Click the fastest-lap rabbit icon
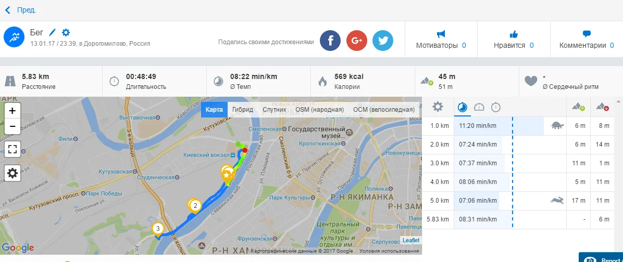Viewport: 623px width, 262px height. (557, 201)
